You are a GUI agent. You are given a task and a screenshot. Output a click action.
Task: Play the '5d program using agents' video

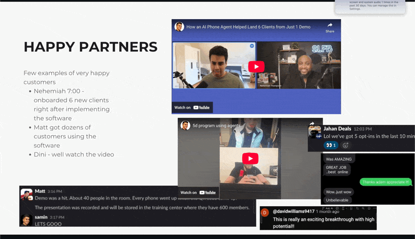coord(250,159)
